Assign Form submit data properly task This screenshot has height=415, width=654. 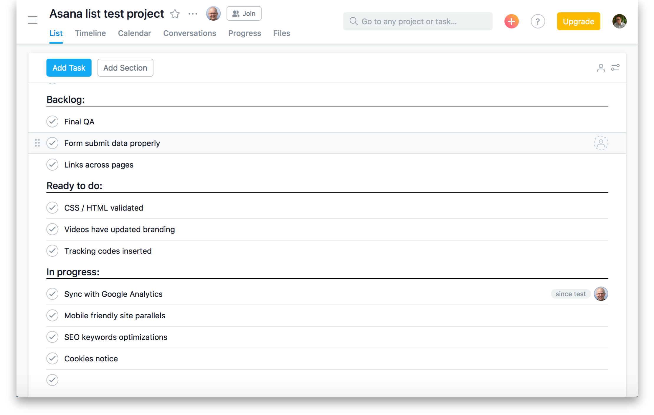601,143
